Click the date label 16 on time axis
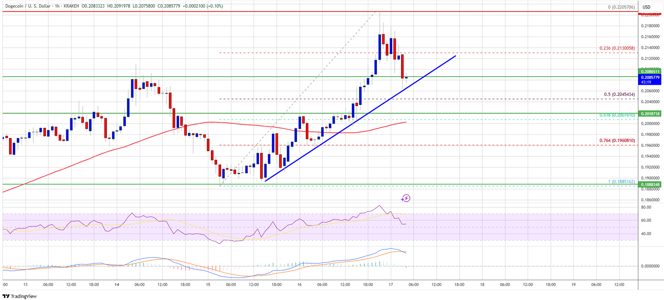Image resolution: width=664 pixels, height=300 pixels. point(299,285)
